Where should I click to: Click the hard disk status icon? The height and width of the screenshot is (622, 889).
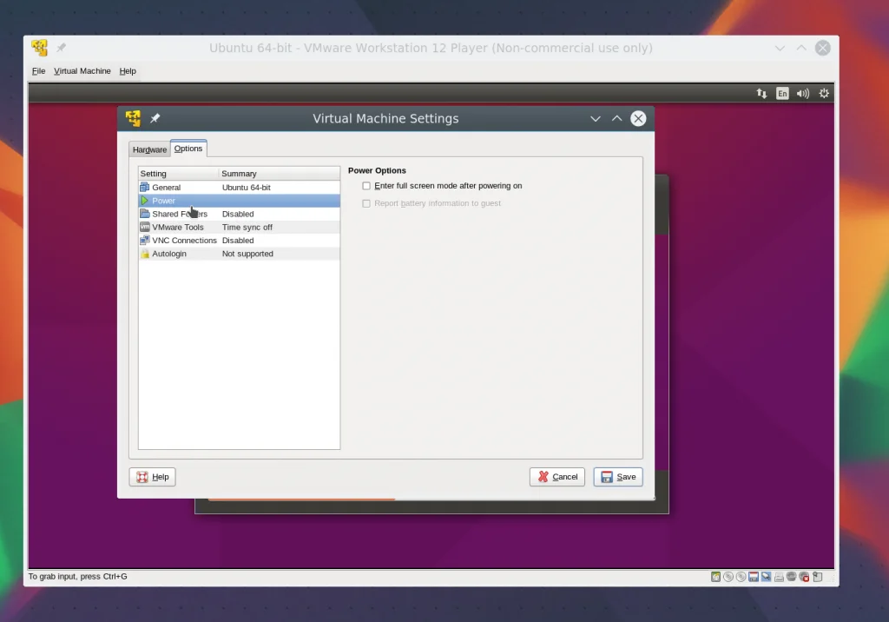point(715,577)
